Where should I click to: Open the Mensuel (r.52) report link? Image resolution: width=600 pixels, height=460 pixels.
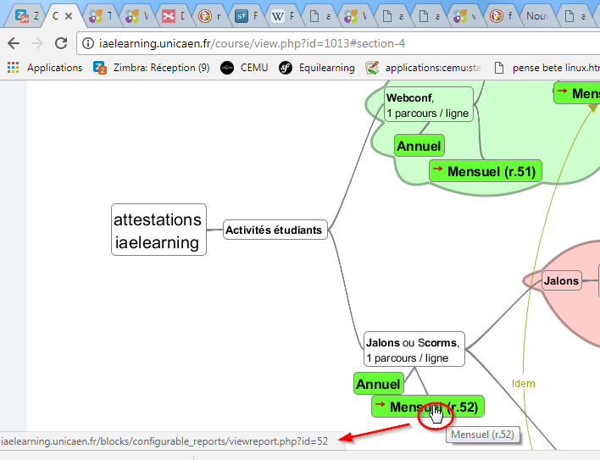point(427,407)
